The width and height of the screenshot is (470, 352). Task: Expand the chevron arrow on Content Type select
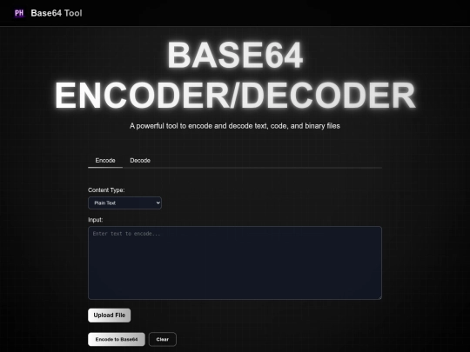point(158,203)
